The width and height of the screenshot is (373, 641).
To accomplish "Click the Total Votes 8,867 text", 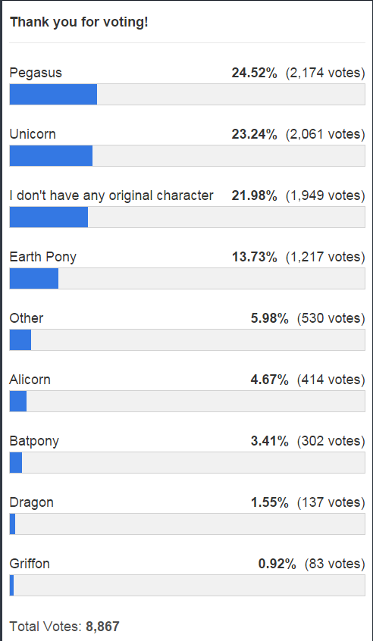I will (x=64, y=627).
